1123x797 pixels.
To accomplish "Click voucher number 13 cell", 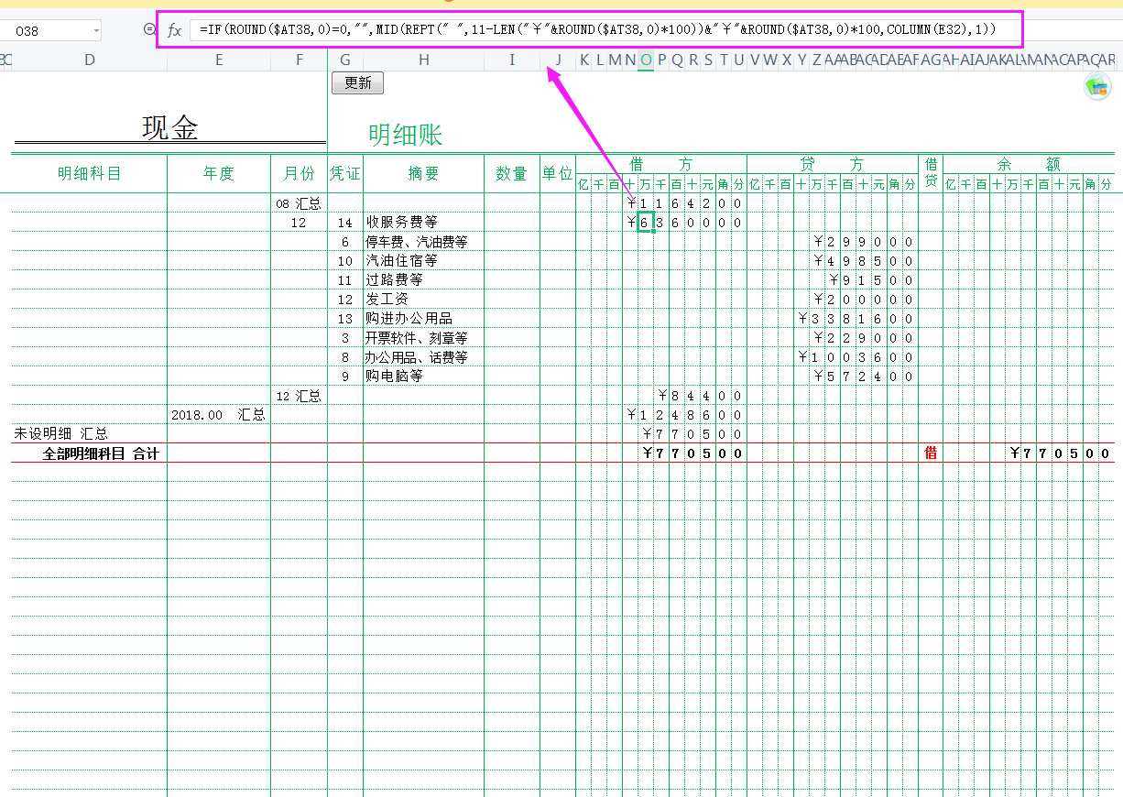I will pyautogui.click(x=345, y=319).
